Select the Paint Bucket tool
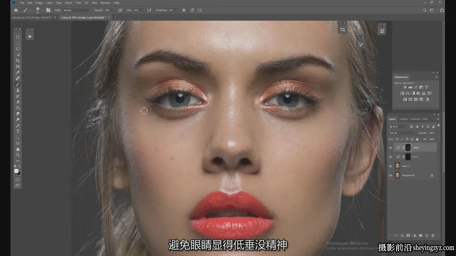The height and width of the screenshot is (256, 456). pyautogui.click(x=18, y=108)
